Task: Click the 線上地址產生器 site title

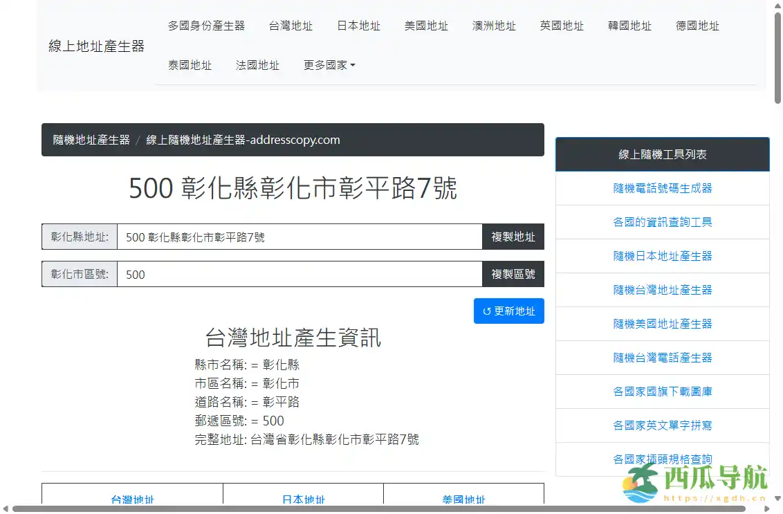Action: [x=98, y=46]
